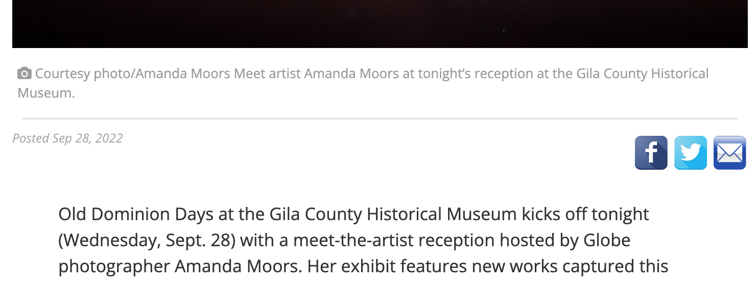
Task: Click the horizontal divider line below the caption
Action: point(380,119)
